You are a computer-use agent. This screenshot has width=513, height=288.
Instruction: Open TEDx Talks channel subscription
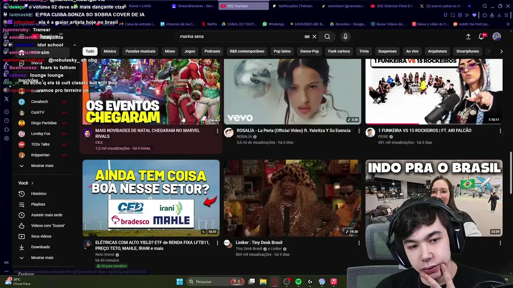click(42, 144)
